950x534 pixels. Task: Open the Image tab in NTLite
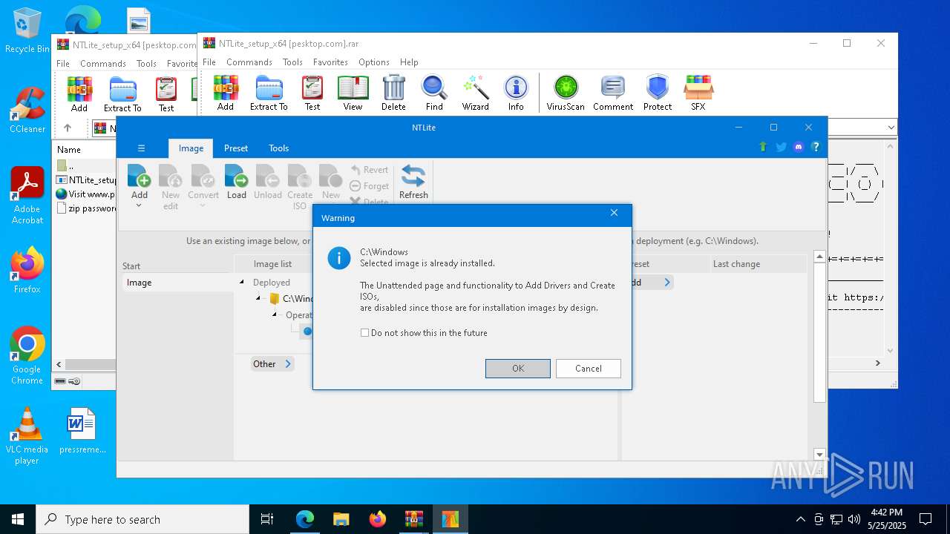[191, 148]
